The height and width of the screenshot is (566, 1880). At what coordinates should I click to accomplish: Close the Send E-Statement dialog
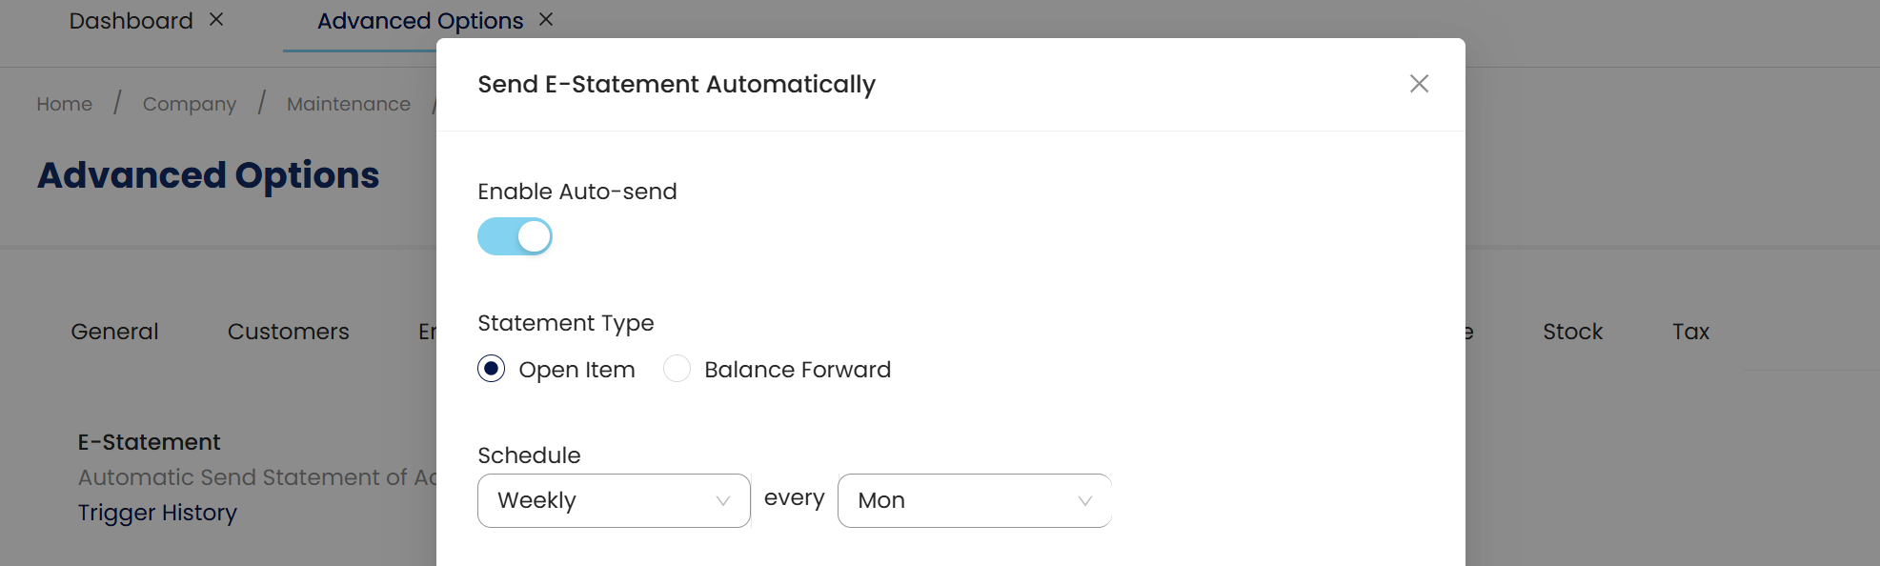pos(1419,84)
